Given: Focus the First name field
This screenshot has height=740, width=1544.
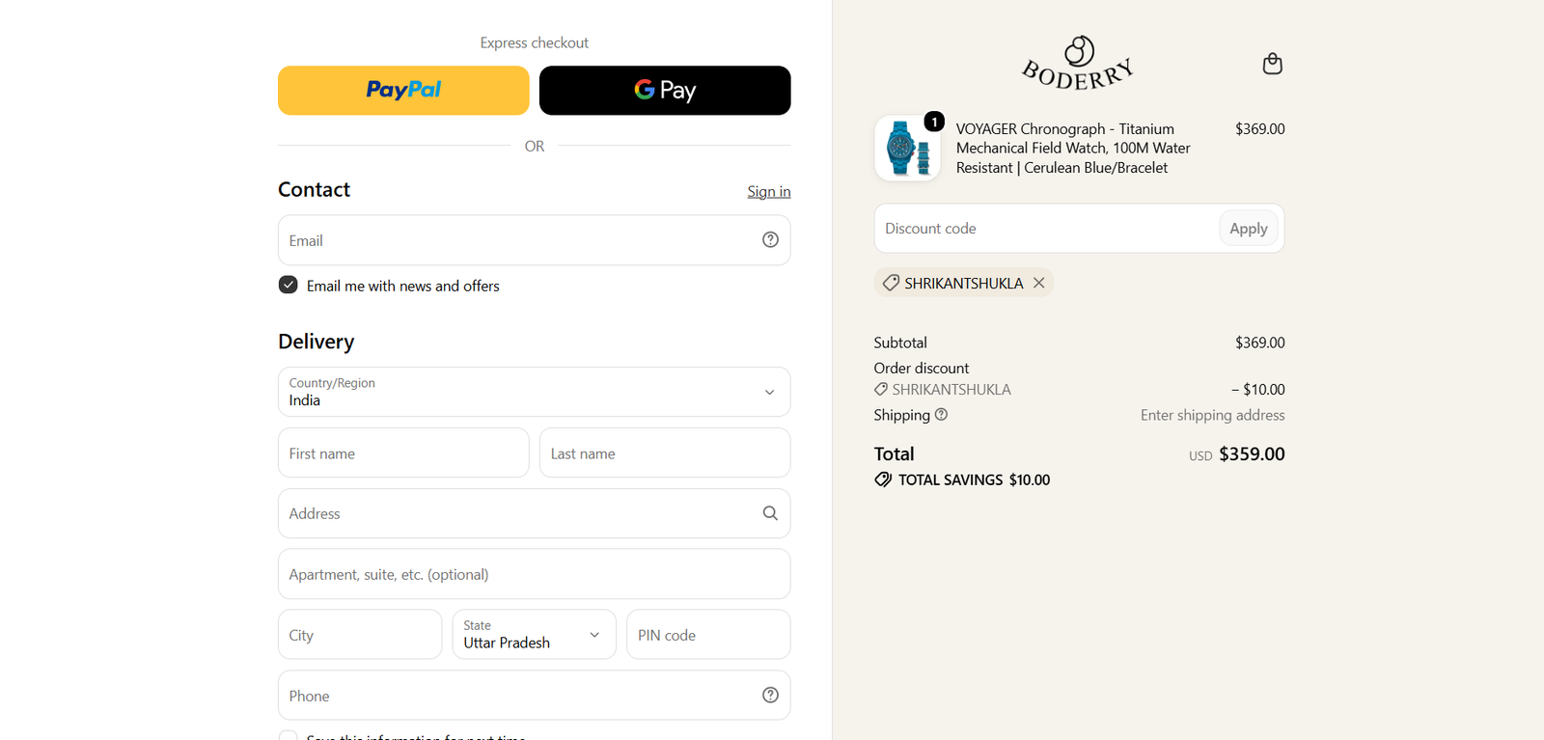Looking at the screenshot, I should (x=403, y=453).
